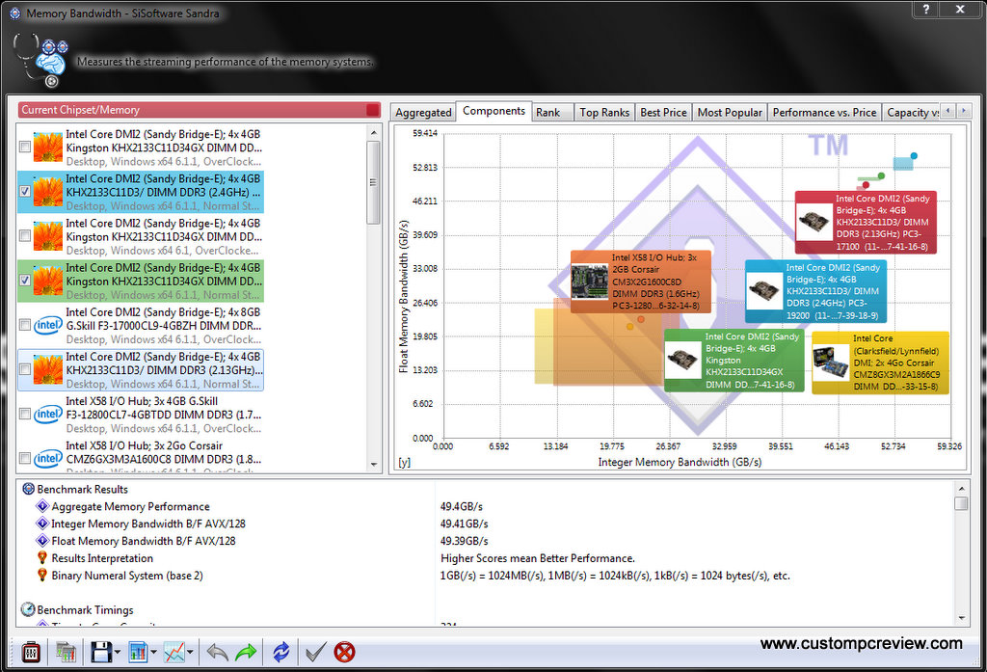Screen dimensions: 987x672
Task: Click the pin icon beside Binary Numeral System
Action: tap(42, 575)
